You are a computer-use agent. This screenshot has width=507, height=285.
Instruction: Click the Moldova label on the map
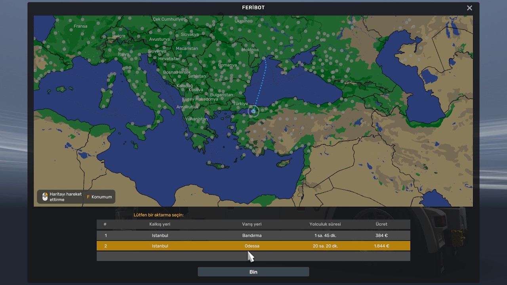tap(250, 50)
